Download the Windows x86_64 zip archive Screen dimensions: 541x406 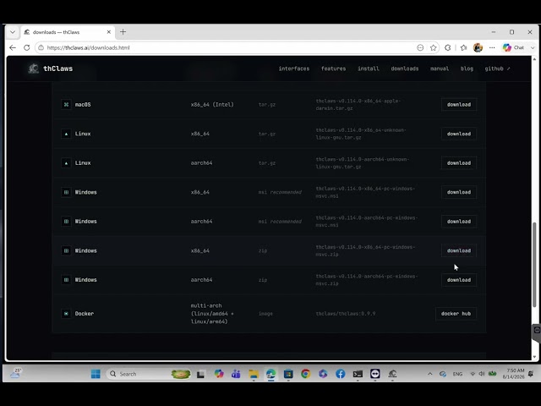(459, 250)
